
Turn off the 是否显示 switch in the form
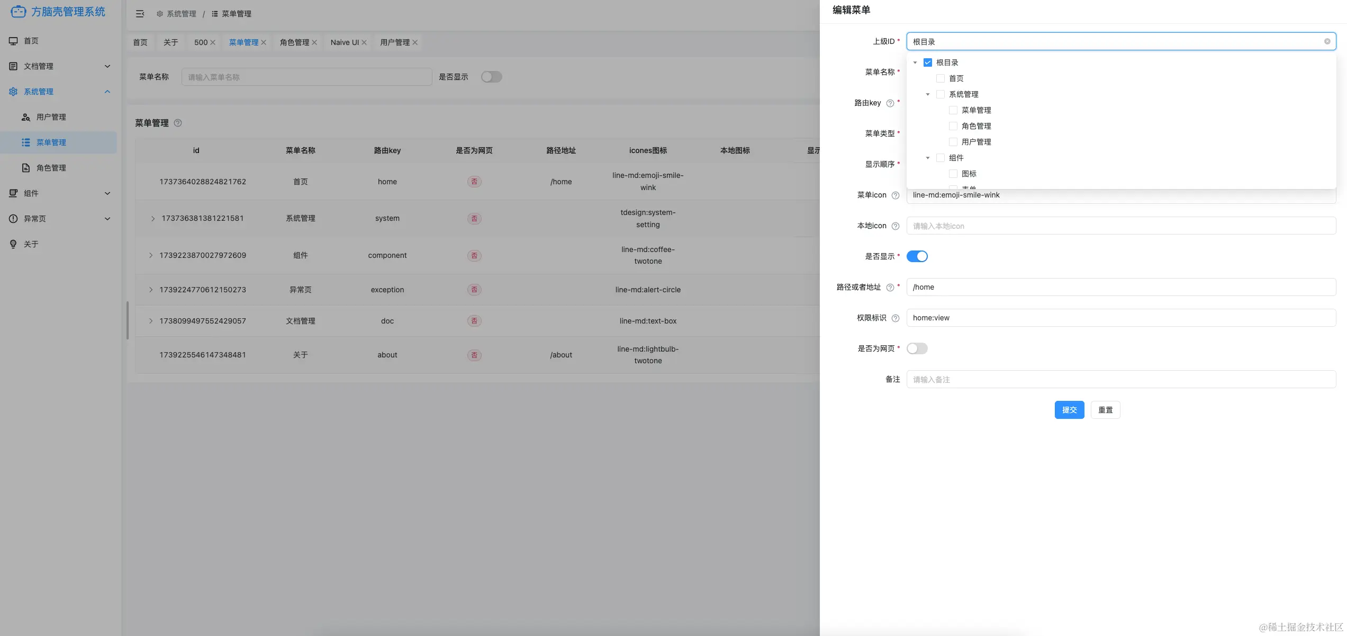pos(917,256)
